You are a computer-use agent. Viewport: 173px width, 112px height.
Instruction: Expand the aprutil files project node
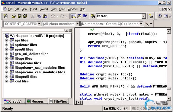click(x=7, y=49)
